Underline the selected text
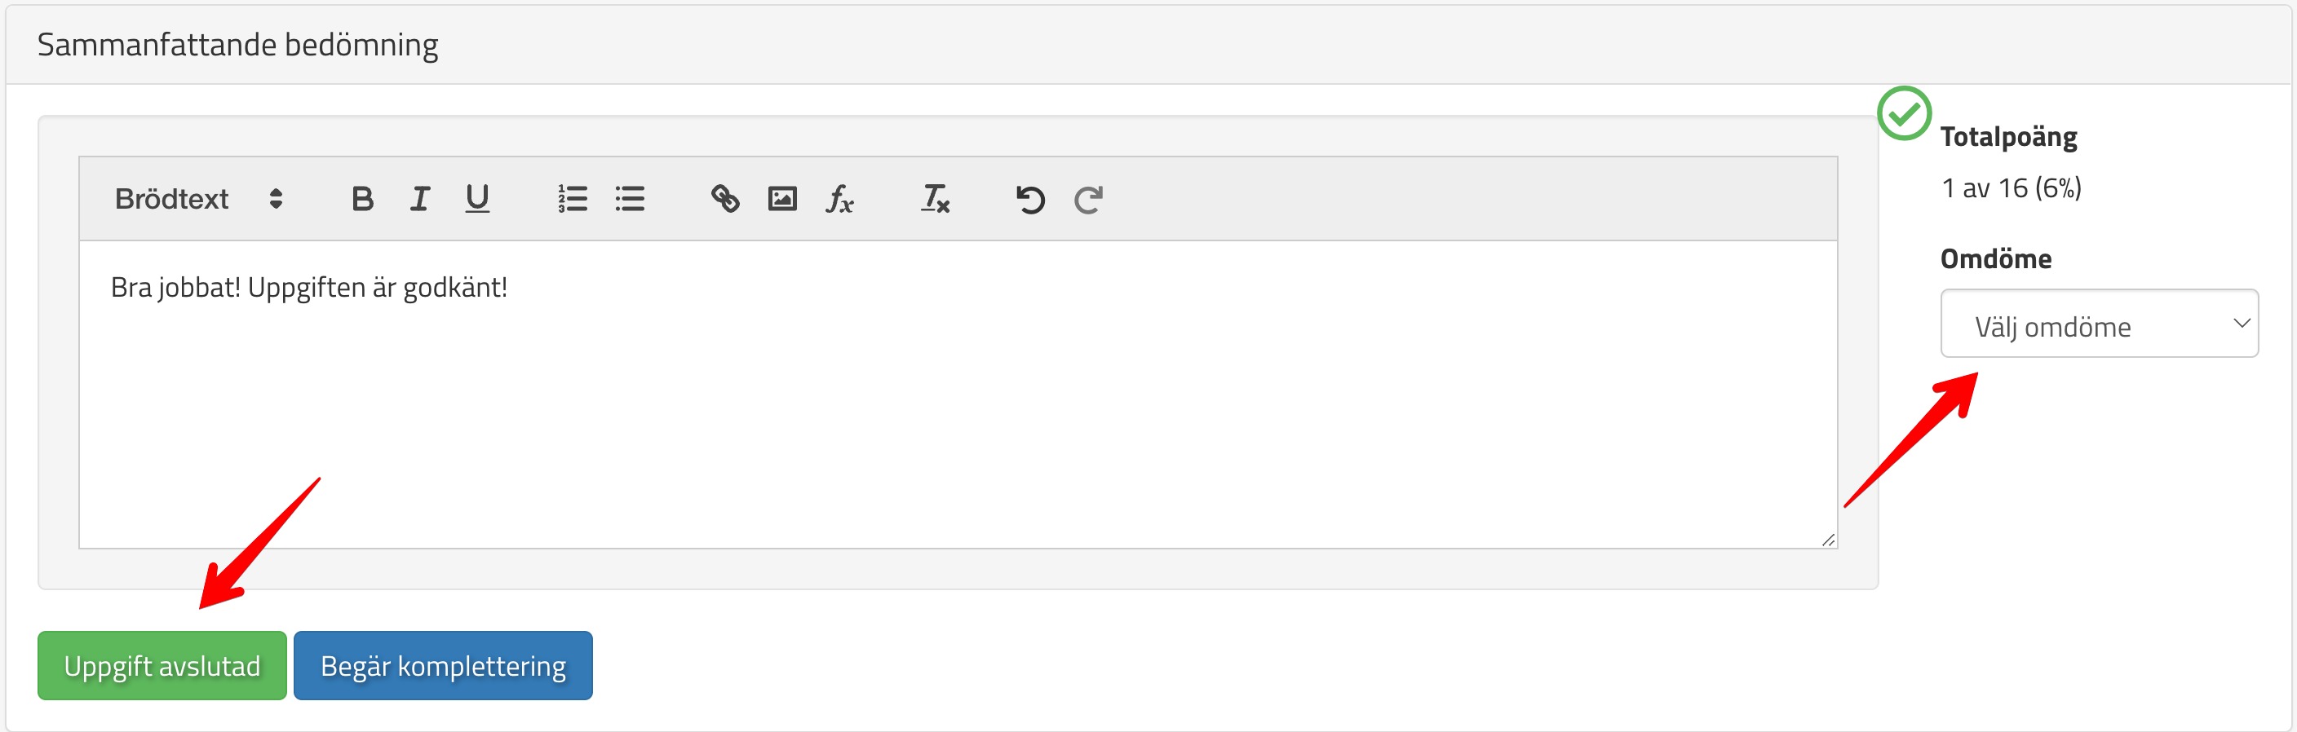 click(x=477, y=199)
